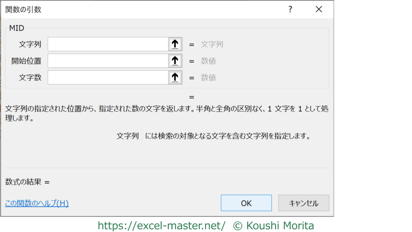Image resolution: width=412 pixels, height=232 pixels.
Task: Click the 数式の結果 = text
Action: pyautogui.click(x=27, y=182)
